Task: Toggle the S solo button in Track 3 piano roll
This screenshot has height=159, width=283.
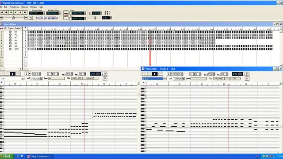Action: point(247,79)
